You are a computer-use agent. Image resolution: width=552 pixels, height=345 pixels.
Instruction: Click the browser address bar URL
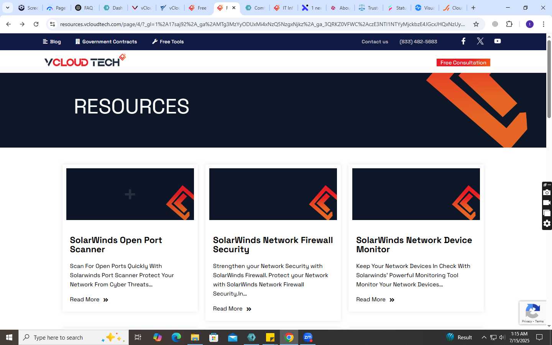[262, 24]
